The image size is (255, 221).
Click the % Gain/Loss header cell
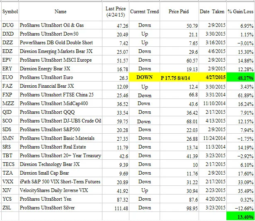tap(240, 12)
